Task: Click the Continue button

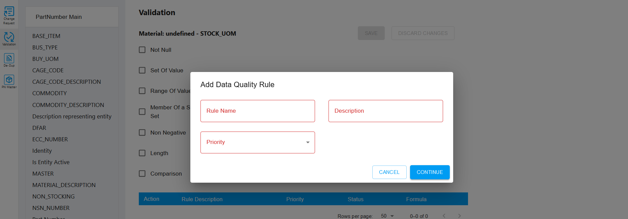Action: tap(430, 172)
